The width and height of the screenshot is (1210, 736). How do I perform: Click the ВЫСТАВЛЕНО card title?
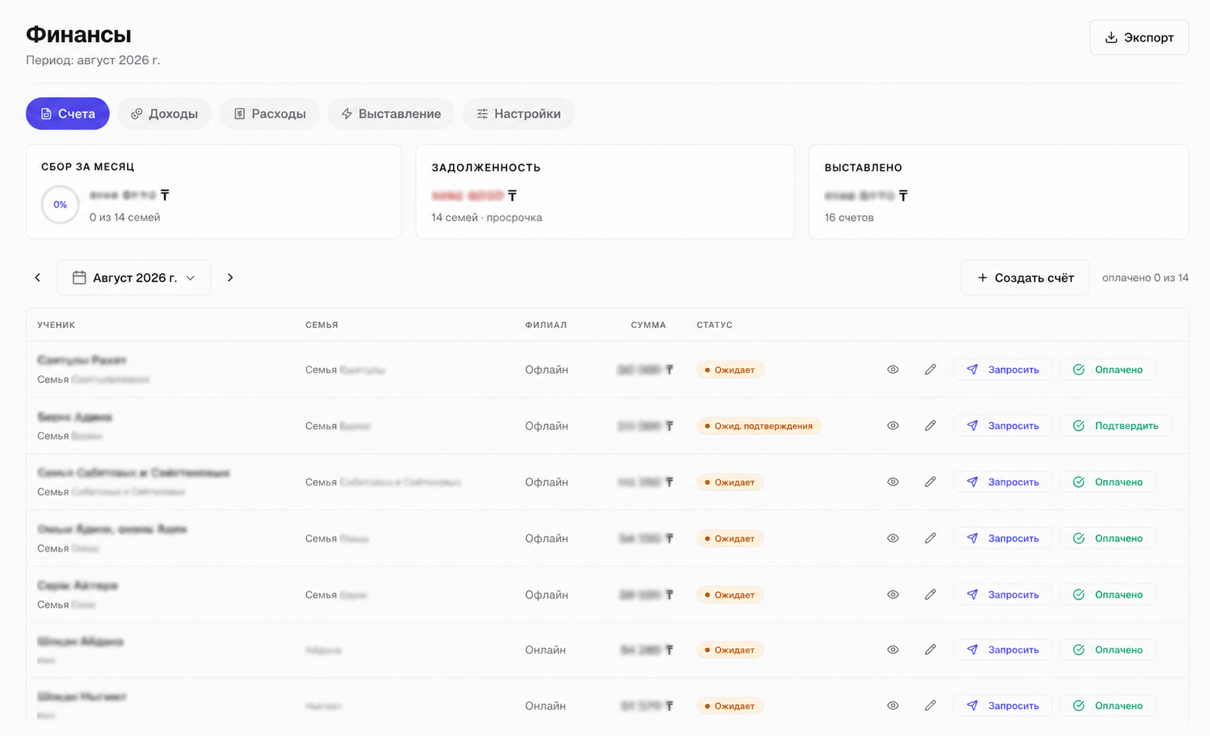(863, 168)
